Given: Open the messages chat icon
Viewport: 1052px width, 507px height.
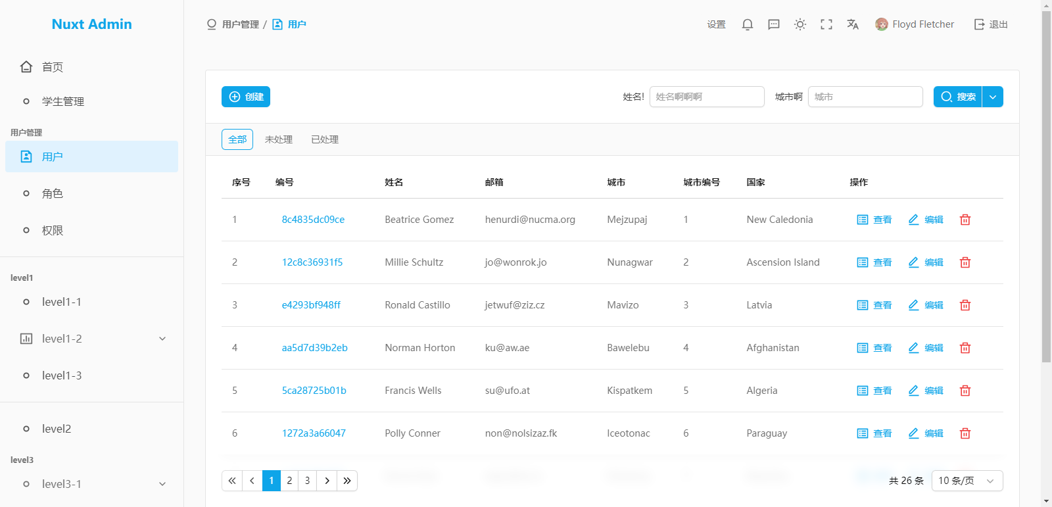Looking at the screenshot, I should (774, 24).
